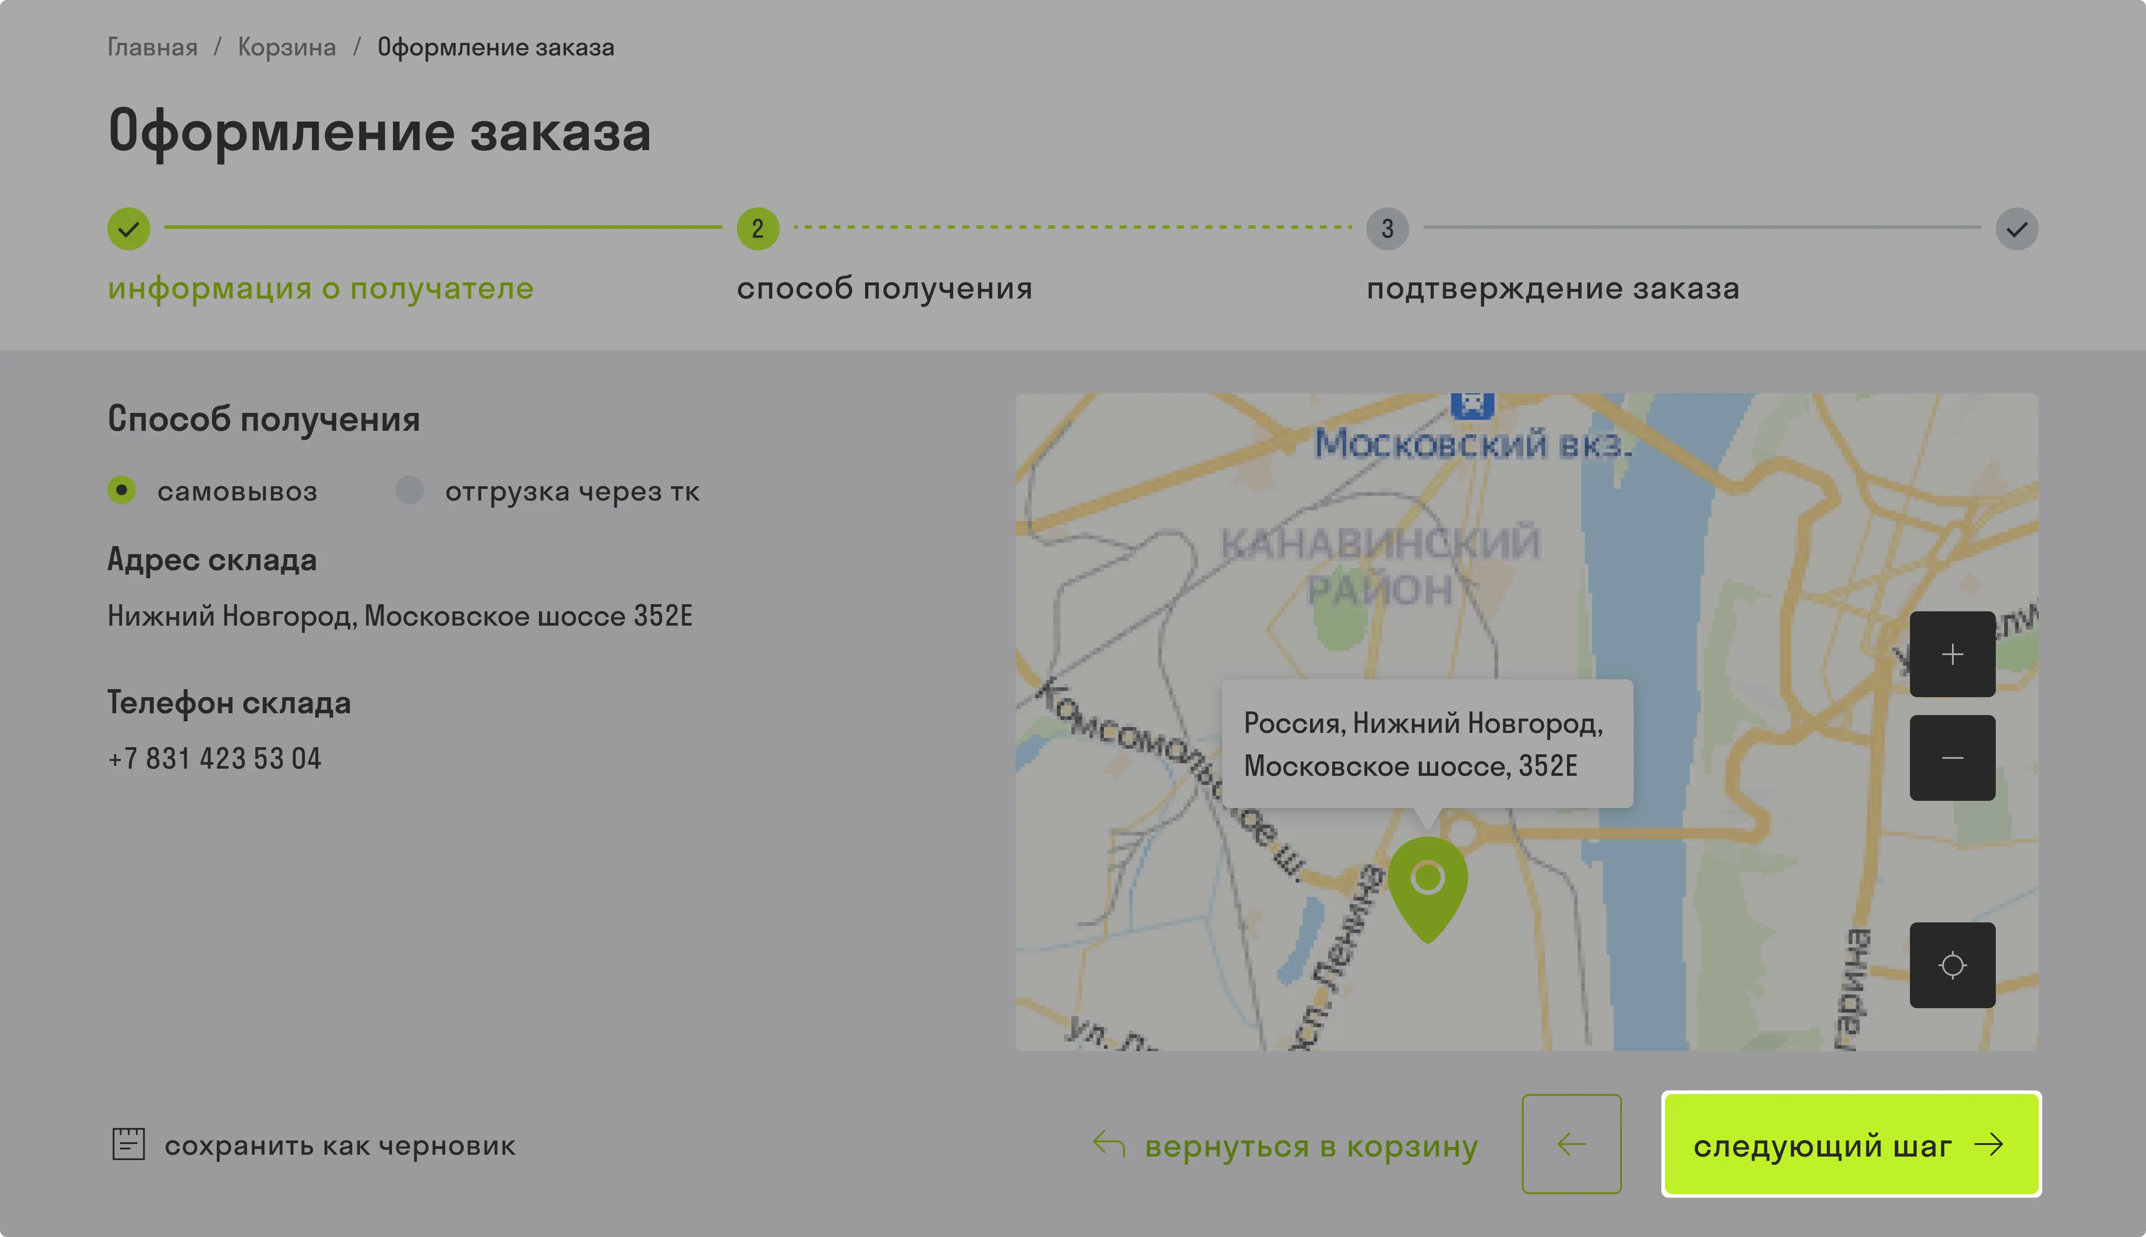Screen dimensions: 2146x1237
Task: Click the Телефон склада heading
Action: click(x=228, y=703)
